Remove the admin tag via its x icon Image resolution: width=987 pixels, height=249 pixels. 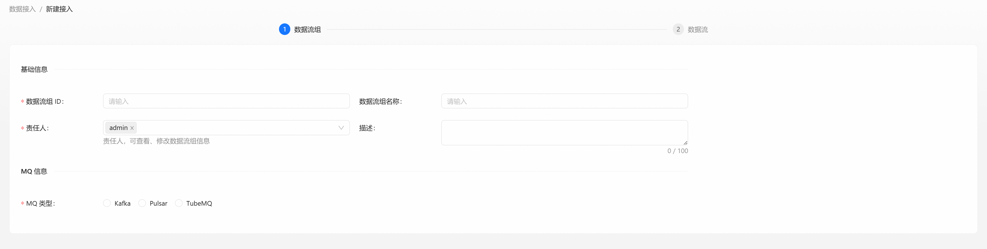coord(132,128)
